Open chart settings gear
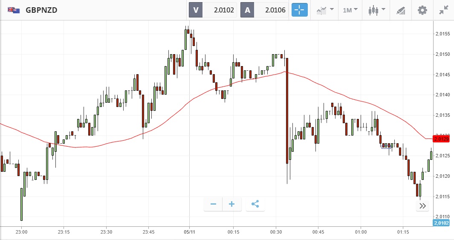454x240 pixels. point(422,10)
